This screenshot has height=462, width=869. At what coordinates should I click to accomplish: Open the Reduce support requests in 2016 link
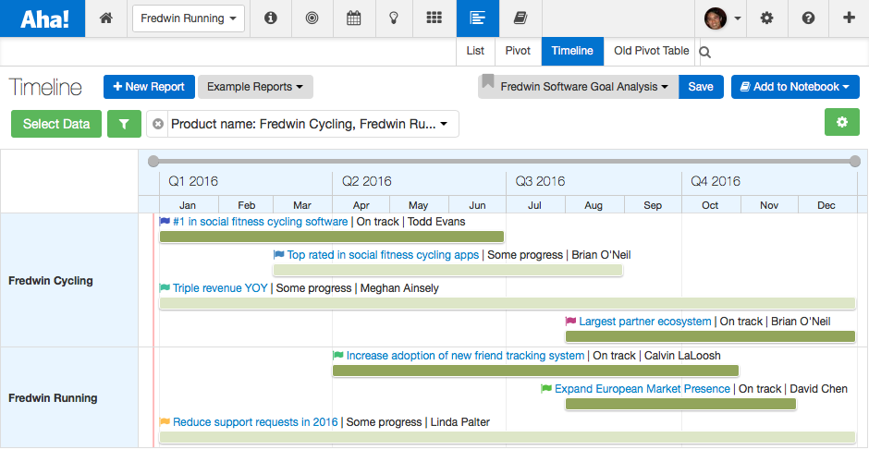[255, 422]
